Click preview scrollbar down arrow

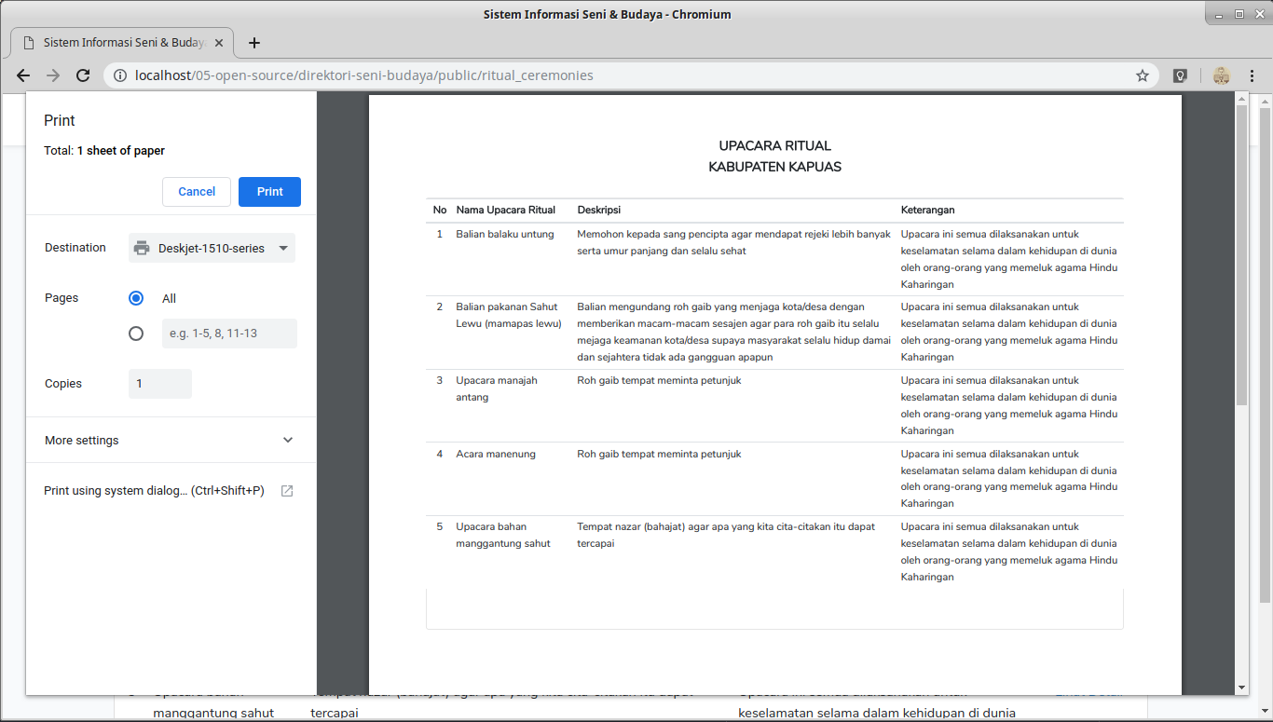click(x=1241, y=688)
